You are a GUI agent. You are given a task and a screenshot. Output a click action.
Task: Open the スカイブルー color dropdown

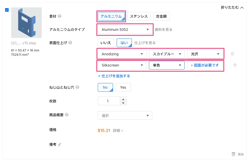(x=167, y=54)
